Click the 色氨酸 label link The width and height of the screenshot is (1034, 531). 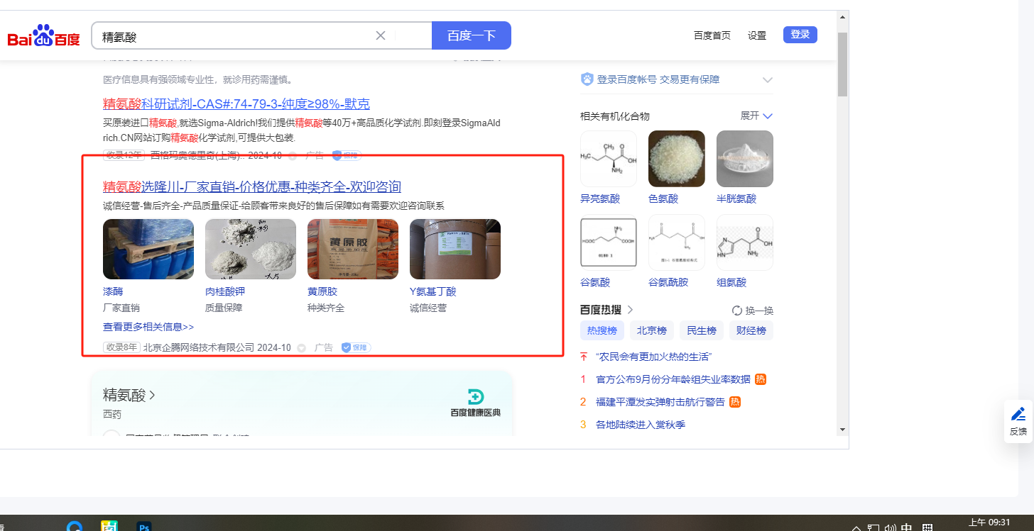[x=663, y=199]
